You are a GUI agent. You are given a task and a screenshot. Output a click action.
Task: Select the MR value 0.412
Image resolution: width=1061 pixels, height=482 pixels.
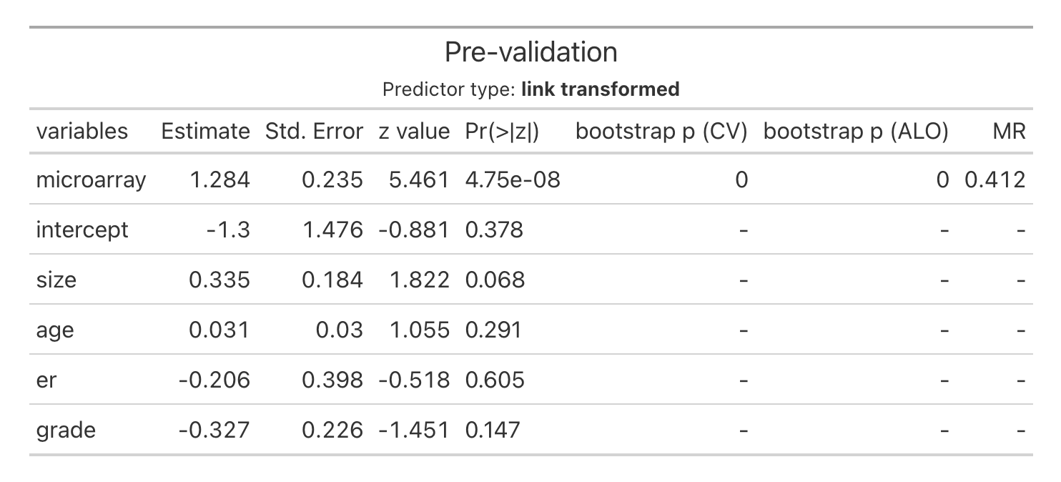pos(995,179)
